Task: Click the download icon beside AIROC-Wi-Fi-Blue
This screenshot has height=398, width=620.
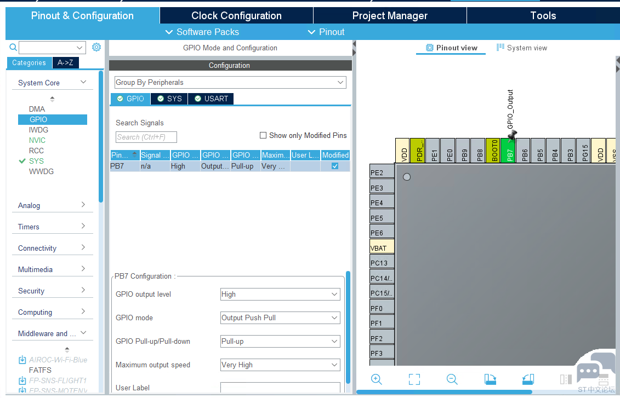Action: point(22,360)
